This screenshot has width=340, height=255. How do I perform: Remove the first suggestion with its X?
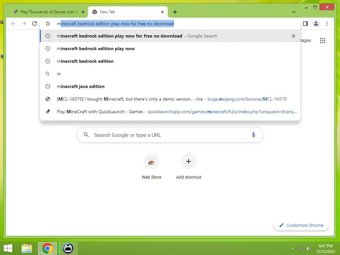click(294, 36)
